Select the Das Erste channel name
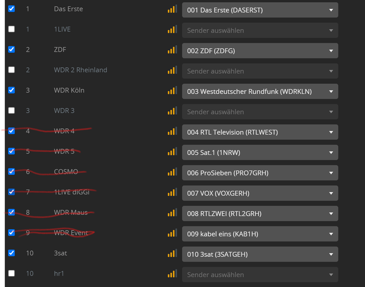Screen dimensions: 365x287 point(68,9)
